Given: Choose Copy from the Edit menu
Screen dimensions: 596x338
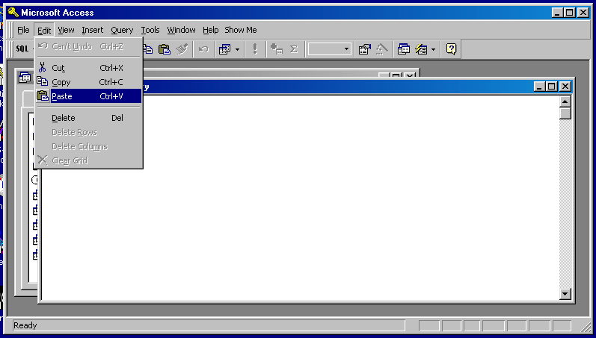Looking at the screenshot, I should point(88,82).
